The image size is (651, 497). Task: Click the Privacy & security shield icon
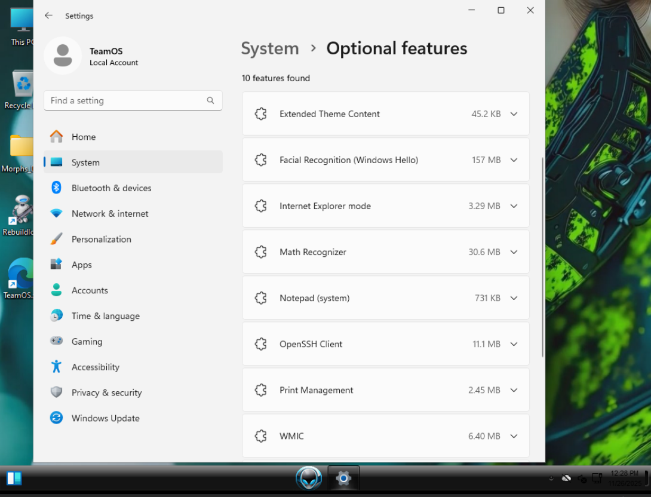tap(56, 392)
